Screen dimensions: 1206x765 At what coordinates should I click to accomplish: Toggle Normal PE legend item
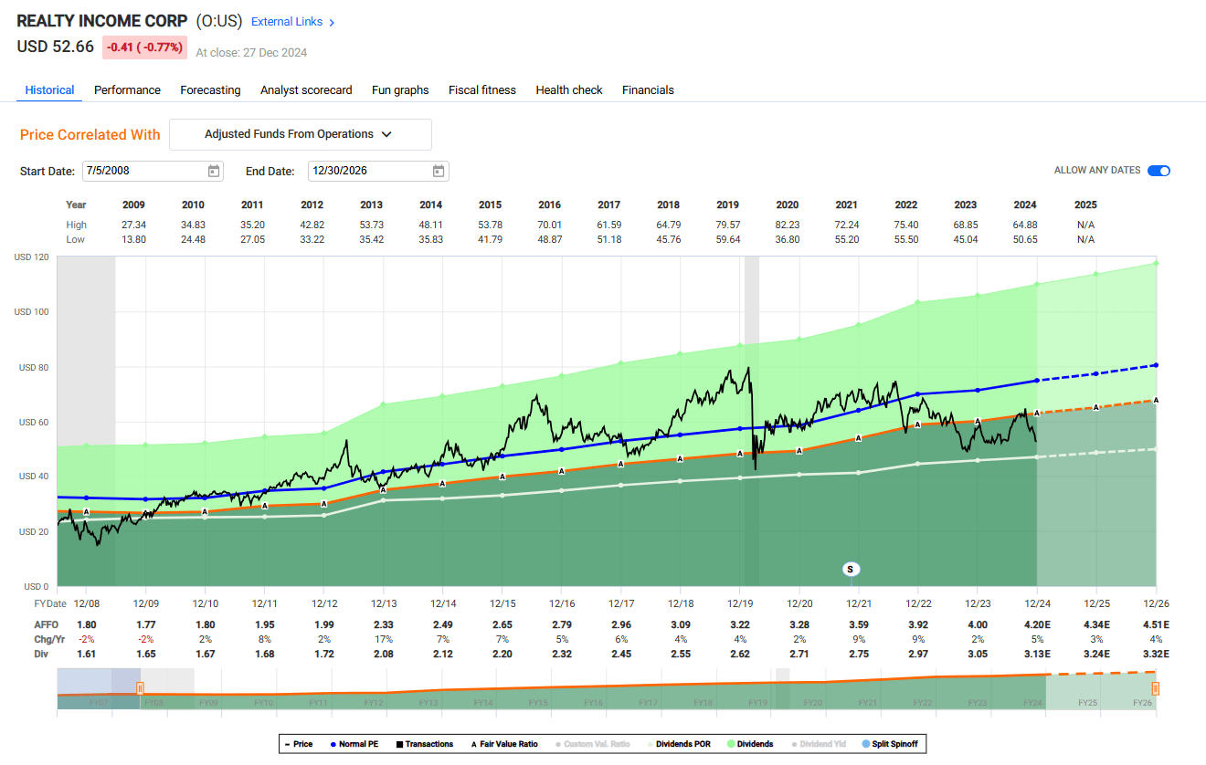(354, 744)
